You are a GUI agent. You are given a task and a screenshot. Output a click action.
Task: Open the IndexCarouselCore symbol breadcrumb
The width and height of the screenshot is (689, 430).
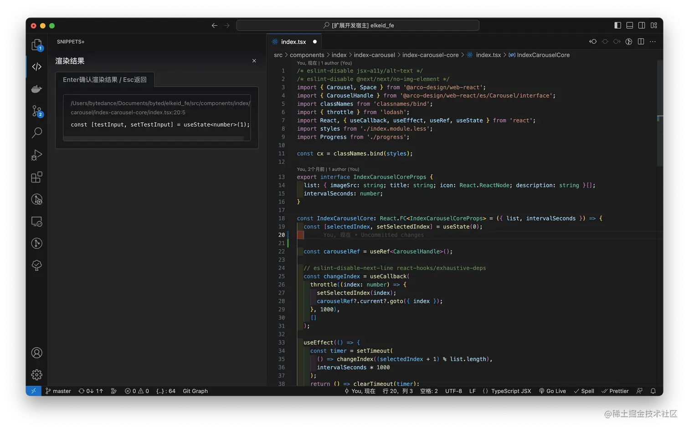[539, 55]
